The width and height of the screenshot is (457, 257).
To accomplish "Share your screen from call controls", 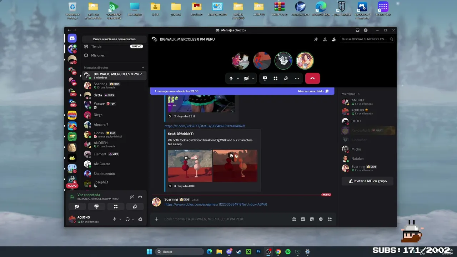I will (265, 79).
